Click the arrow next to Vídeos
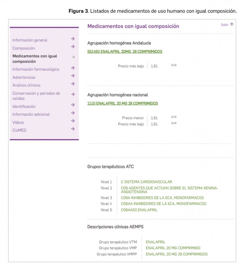This screenshot has width=244, height=269. [x=73, y=121]
